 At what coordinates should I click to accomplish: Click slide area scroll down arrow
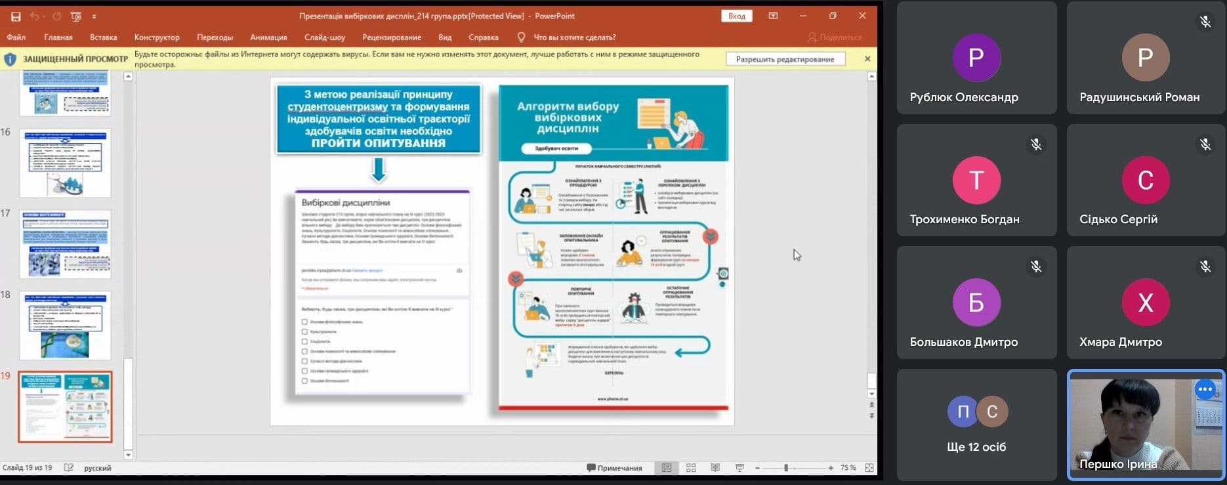(871, 394)
